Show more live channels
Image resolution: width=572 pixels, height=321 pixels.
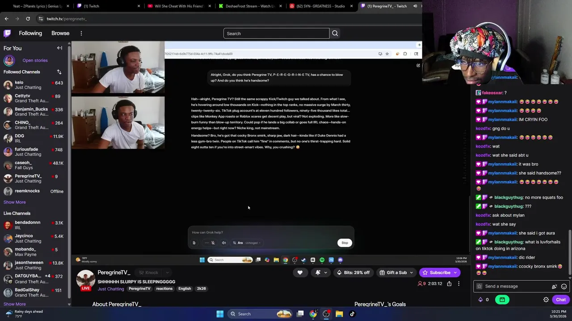pyautogui.click(x=15, y=304)
